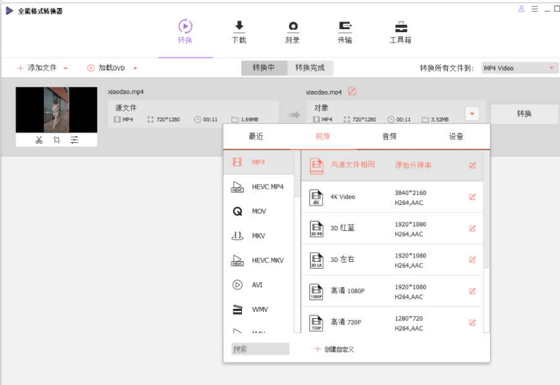The height and width of the screenshot is (385, 560).
Task: Choose HEVC MP4 format
Action: (259, 187)
